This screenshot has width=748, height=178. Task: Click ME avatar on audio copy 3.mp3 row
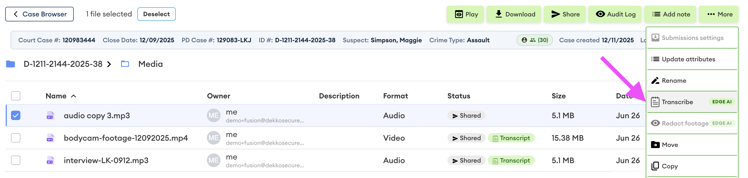coord(214,115)
